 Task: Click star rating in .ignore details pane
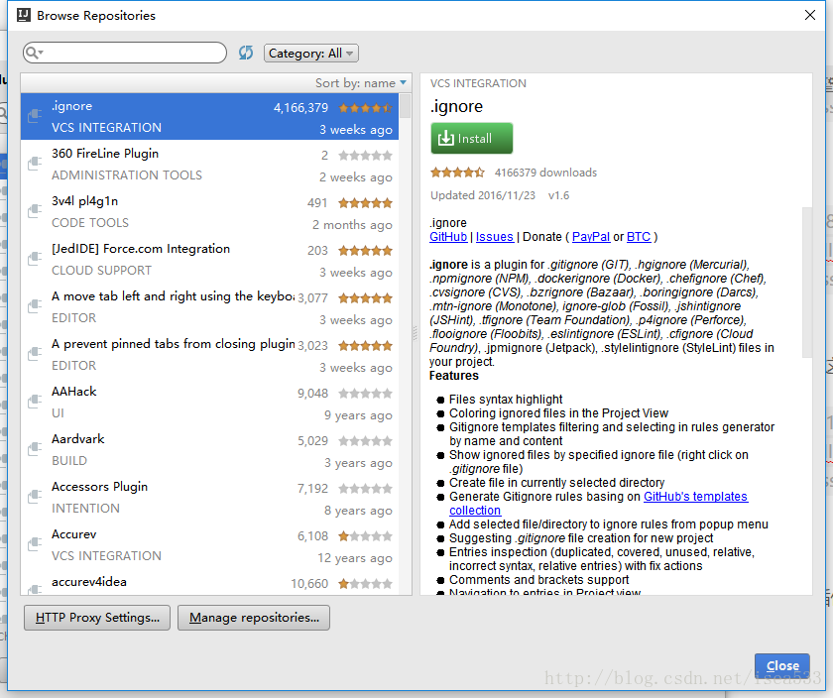tap(457, 173)
